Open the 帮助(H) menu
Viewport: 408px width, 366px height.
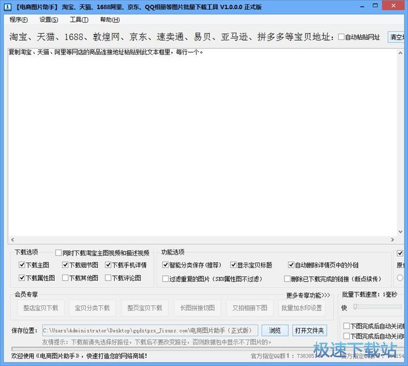point(109,20)
